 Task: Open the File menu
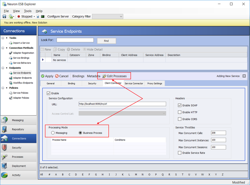(x=6, y=11)
